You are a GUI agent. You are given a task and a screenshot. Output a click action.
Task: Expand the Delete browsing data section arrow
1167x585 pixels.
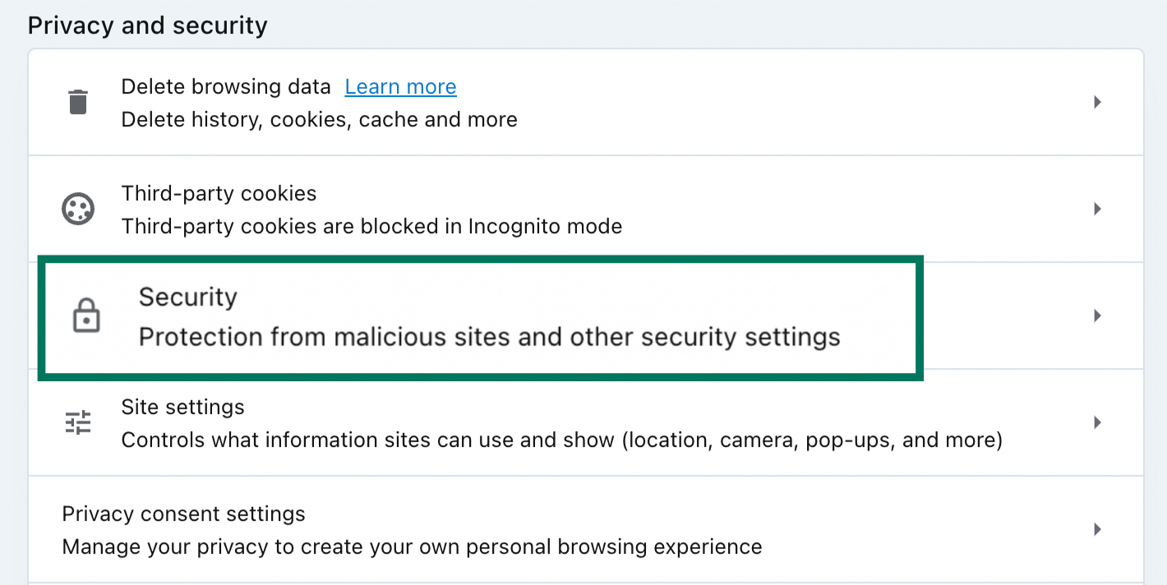click(x=1097, y=102)
